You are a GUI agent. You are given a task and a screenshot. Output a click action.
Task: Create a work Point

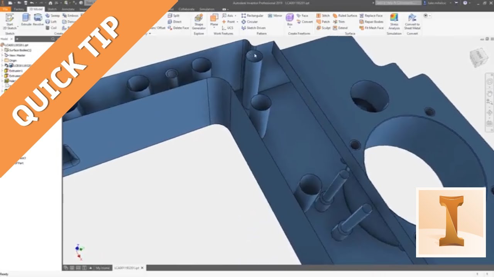228,22
